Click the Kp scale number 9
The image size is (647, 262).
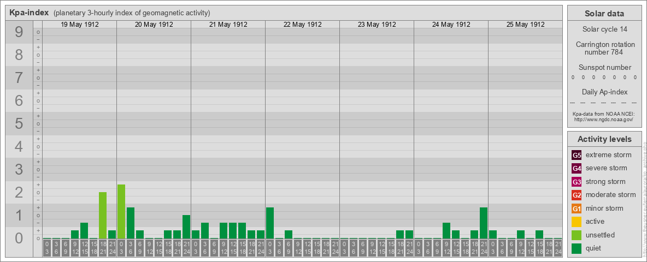coord(19,32)
